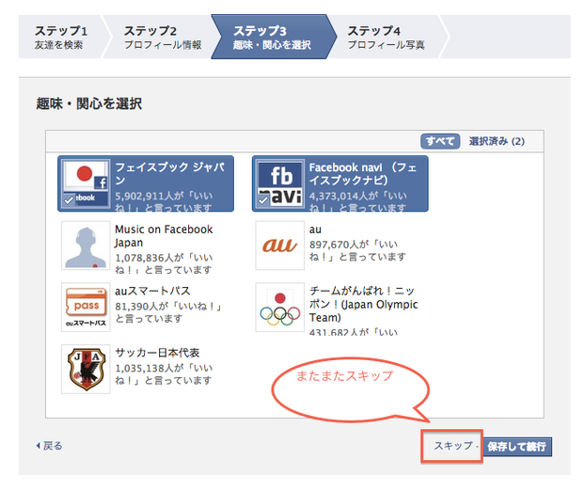
Task: Click the Facebook navi page thumbnail
Action: (x=280, y=183)
